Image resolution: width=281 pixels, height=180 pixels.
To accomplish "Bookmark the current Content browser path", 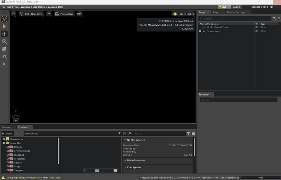I will [124, 133].
